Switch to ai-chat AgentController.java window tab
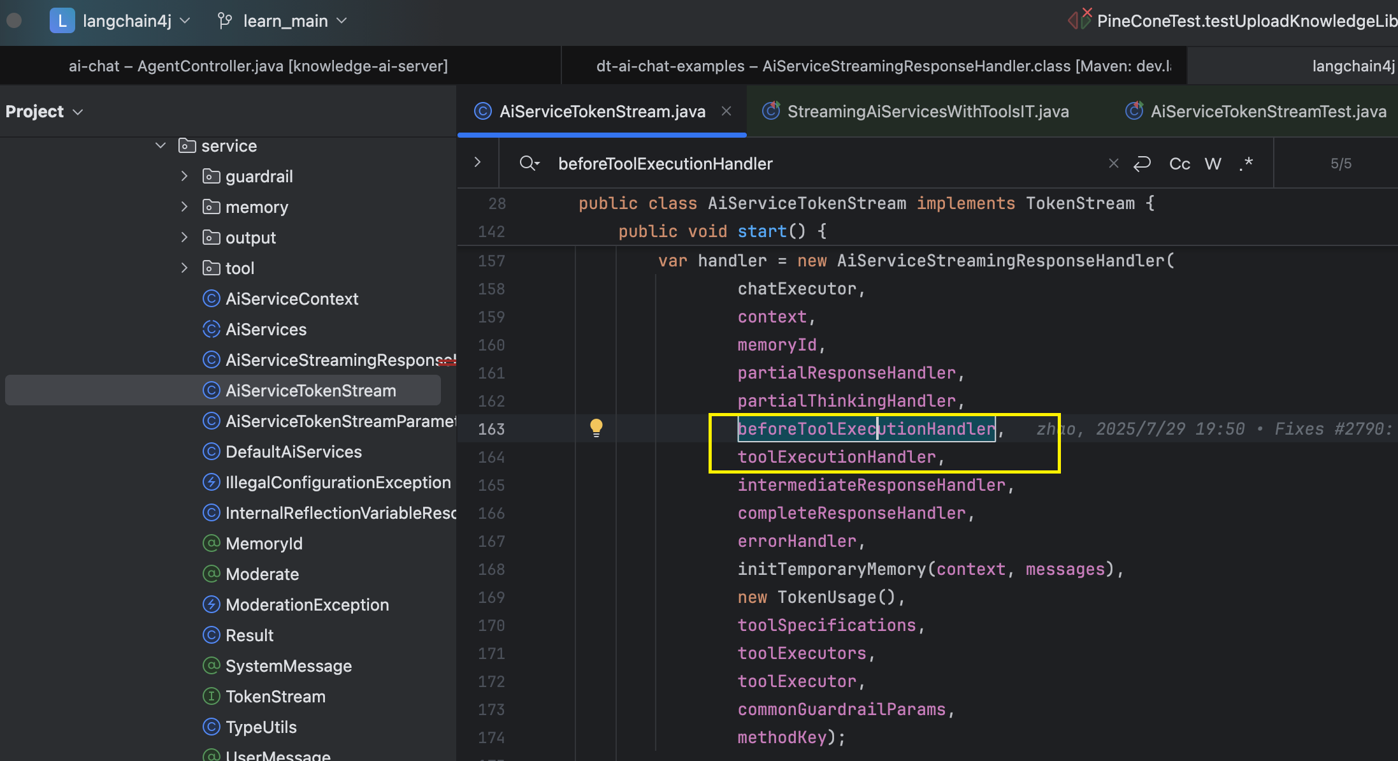1398x761 pixels. coord(258,66)
